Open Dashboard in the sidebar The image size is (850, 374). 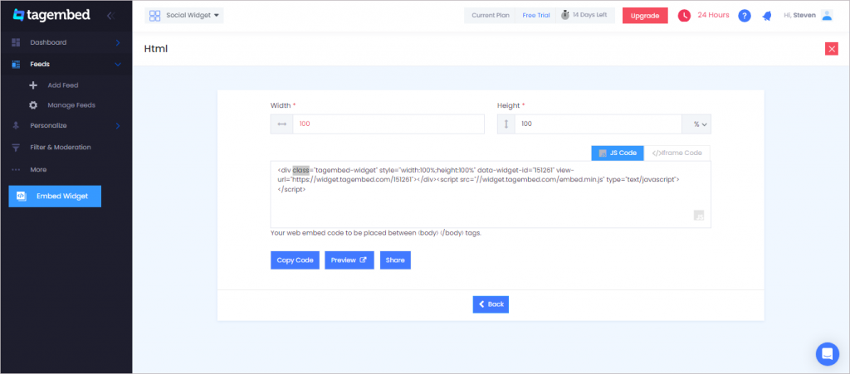click(48, 42)
